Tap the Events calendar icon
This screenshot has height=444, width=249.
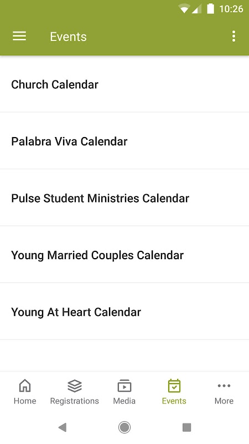click(174, 386)
